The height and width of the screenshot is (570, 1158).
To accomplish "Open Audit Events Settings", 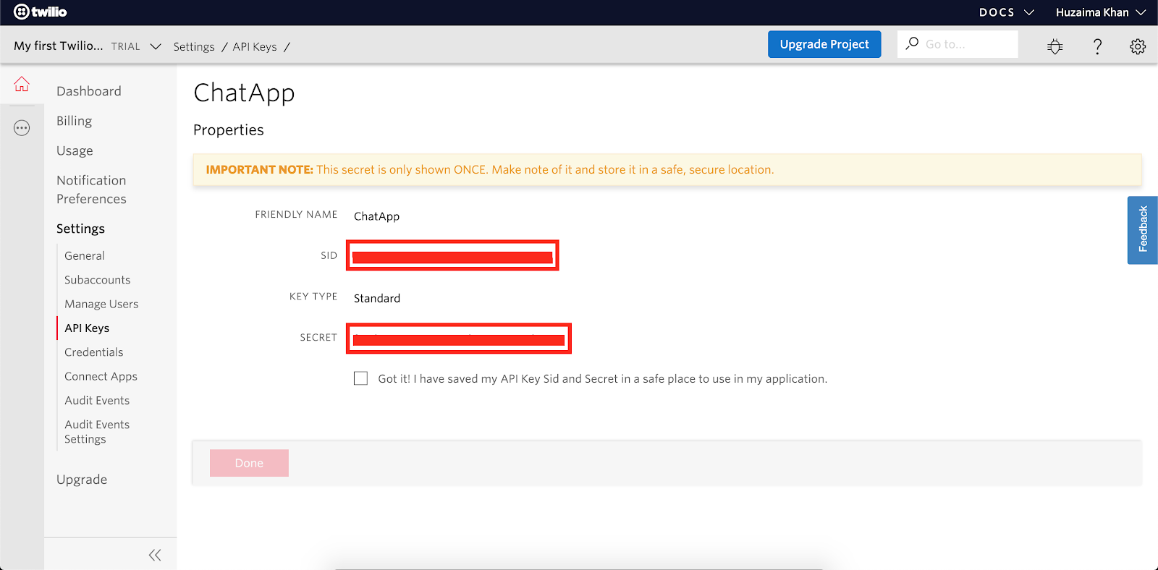I will 97,432.
